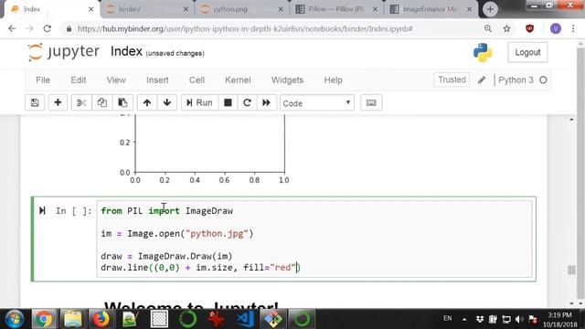The height and width of the screenshot is (329, 585).
Task: Click the unsaved changes status text
Action: tap(175, 53)
